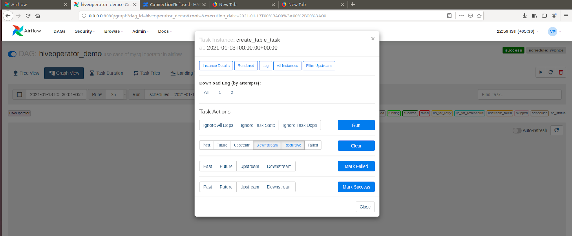Image resolution: width=572 pixels, height=236 pixels.
Task: Click the calendar icon beside date field
Action: [x=20, y=94]
